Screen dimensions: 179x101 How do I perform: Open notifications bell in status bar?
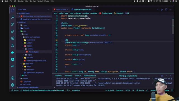[172, 90]
